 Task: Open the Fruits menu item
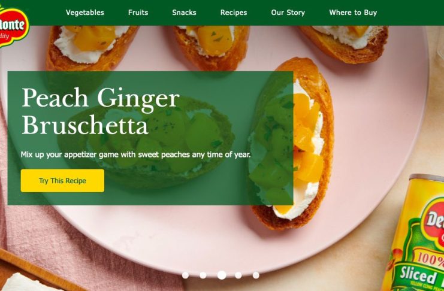[x=138, y=13]
